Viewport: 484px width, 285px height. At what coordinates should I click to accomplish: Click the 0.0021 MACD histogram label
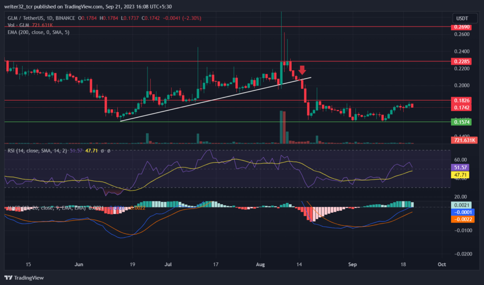pos(461,205)
